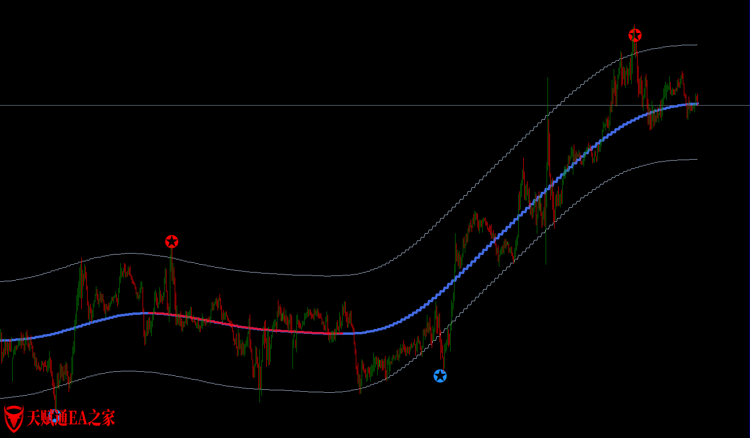Click the red star signal at the chart's highest peak
Screen dimensions: 750x438
point(635,36)
